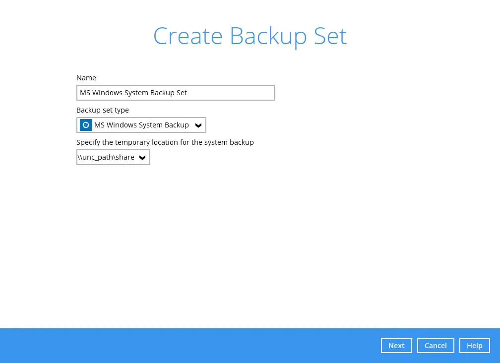Select the \\unc_path\share location text
The width and height of the screenshot is (500, 363).
pyautogui.click(x=106, y=157)
